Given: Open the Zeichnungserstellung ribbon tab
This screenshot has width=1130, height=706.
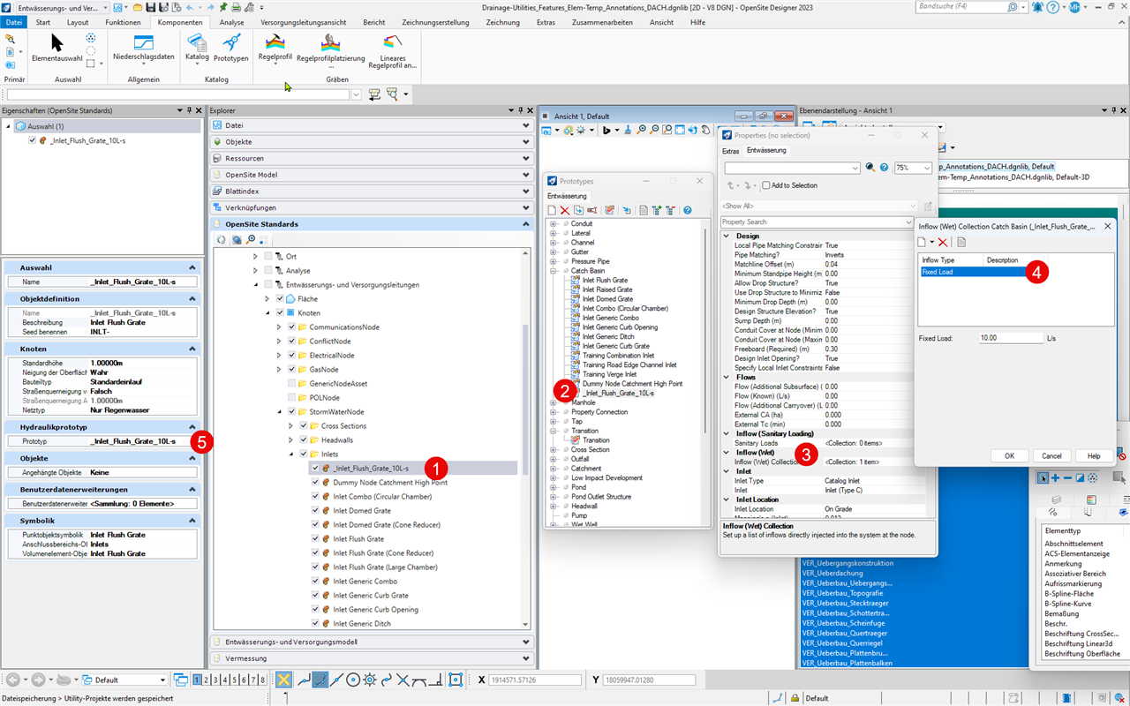Looking at the screenshot, I should 435,22.
